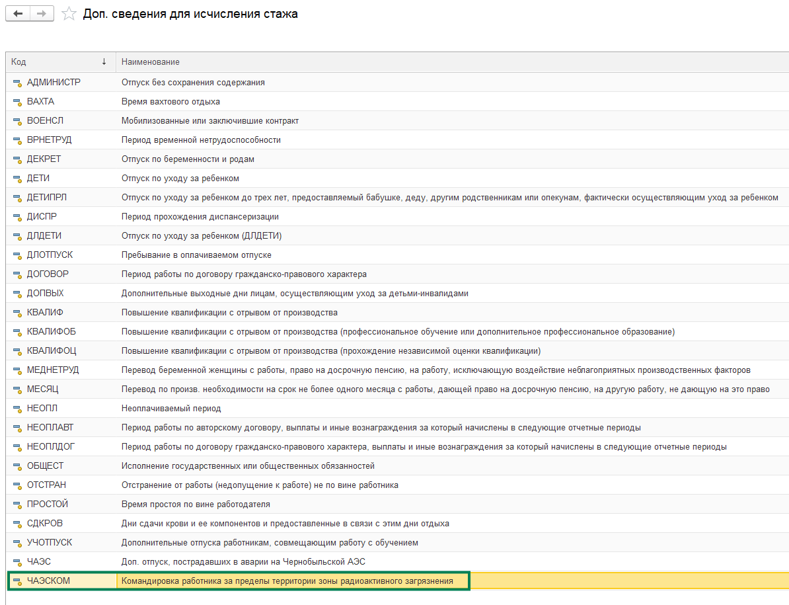Click the forward navigation arrow

(x=42, y=14)
